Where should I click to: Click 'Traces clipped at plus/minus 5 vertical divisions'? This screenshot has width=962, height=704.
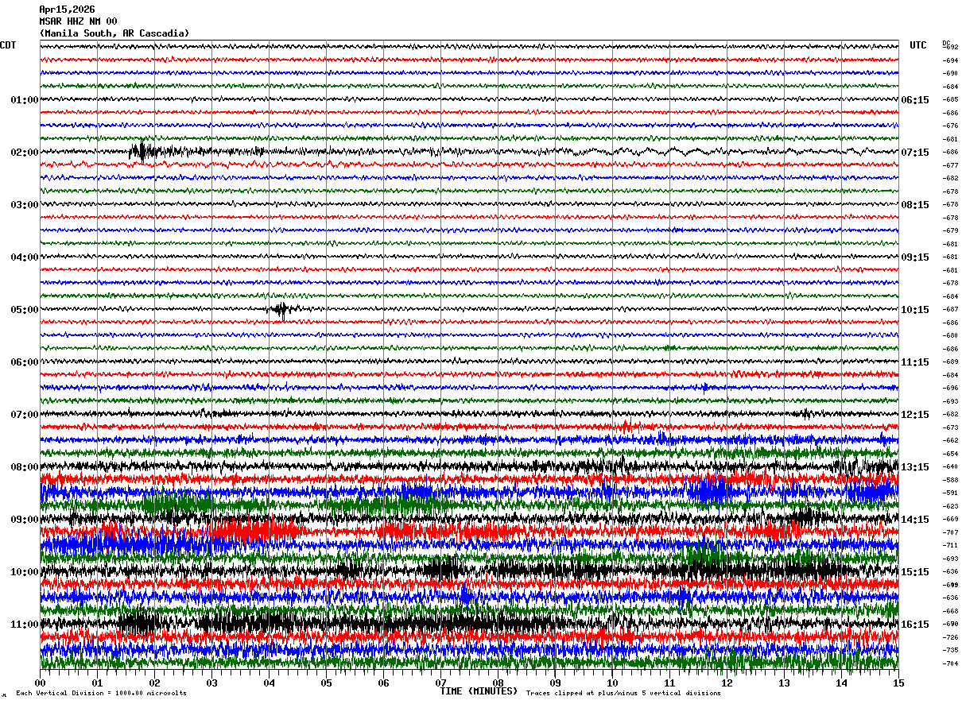click(623, 694)
